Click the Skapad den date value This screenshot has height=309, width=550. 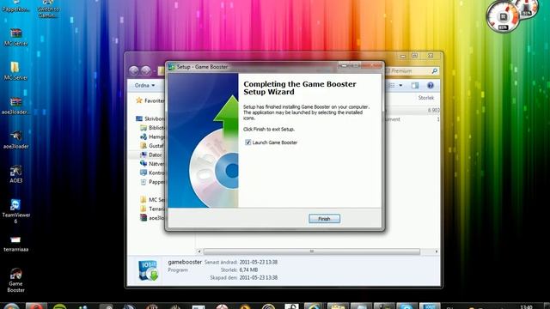tap(259, 277)
